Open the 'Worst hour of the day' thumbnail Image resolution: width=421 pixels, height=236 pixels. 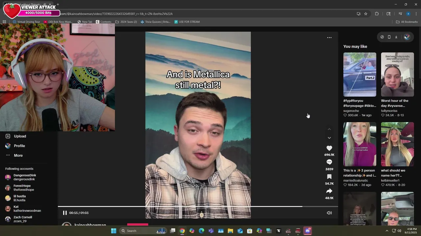(397, 74)
